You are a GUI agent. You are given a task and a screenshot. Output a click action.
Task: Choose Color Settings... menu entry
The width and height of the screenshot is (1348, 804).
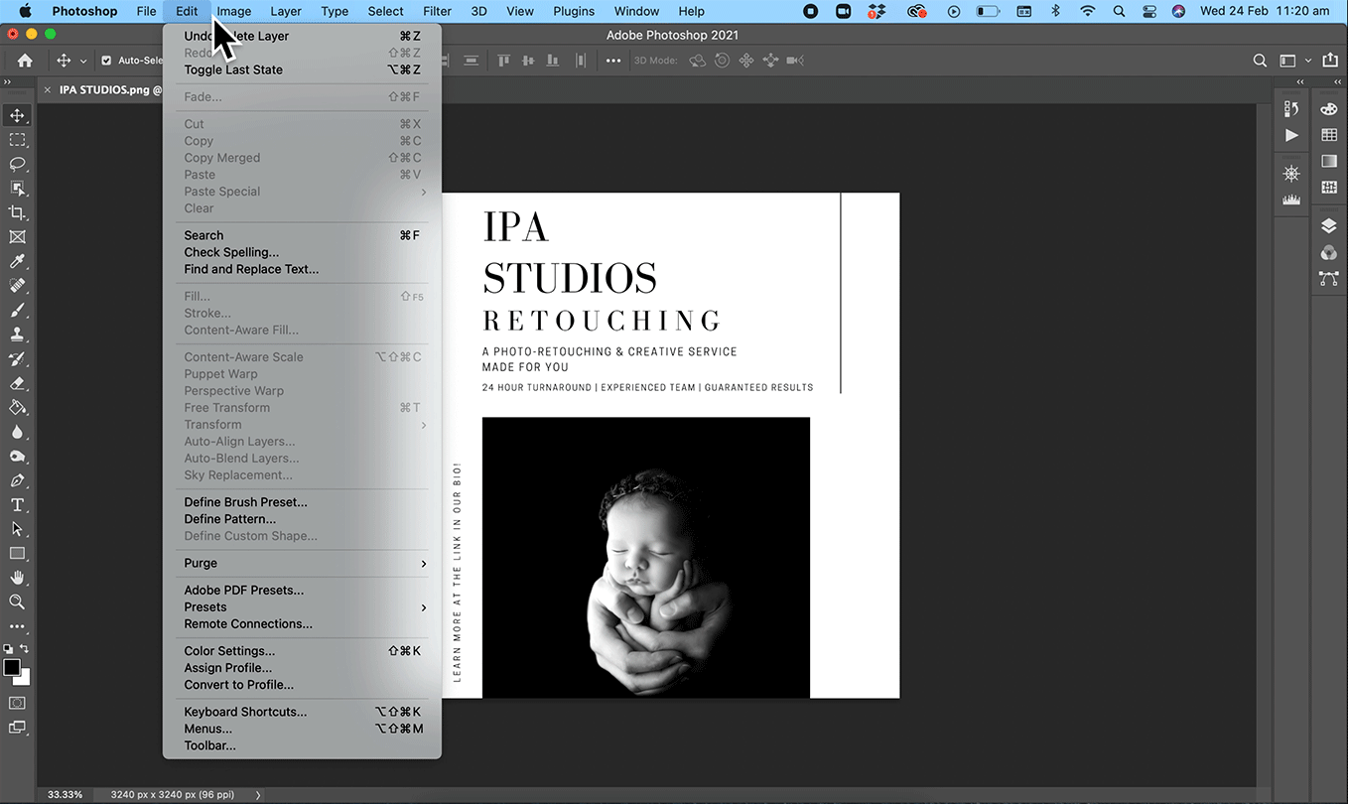[302, 651]
